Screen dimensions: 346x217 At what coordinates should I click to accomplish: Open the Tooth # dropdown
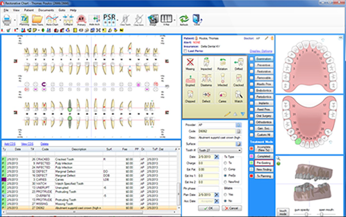[x=220, y=150]
